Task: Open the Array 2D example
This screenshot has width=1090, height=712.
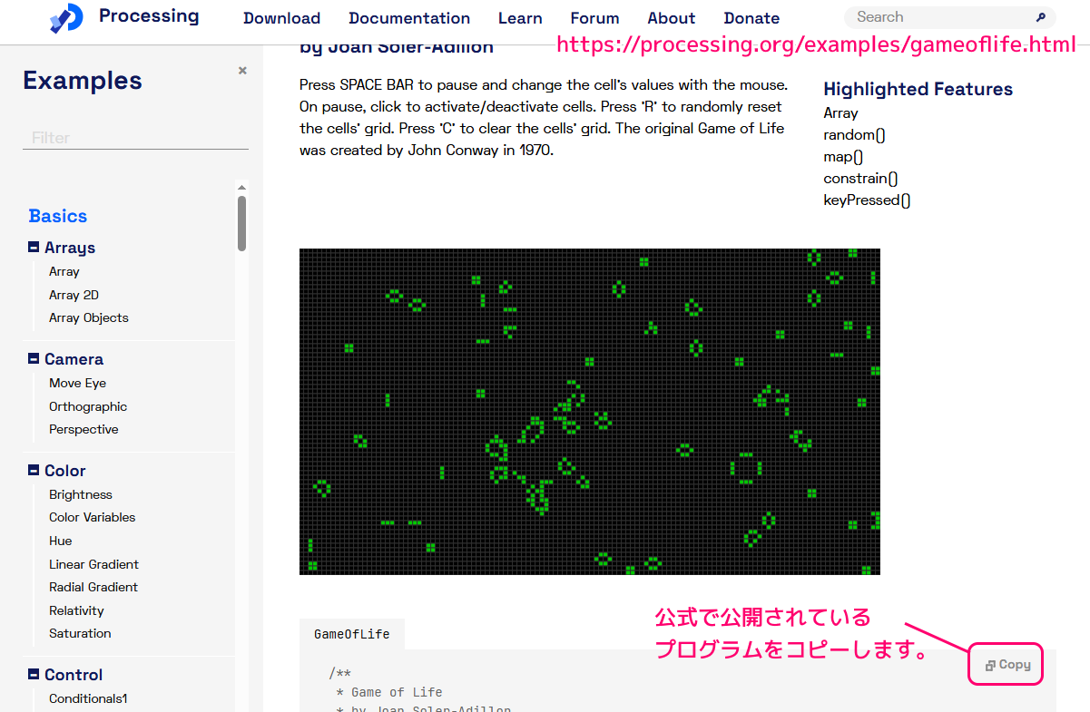Action: pos(74,295)
